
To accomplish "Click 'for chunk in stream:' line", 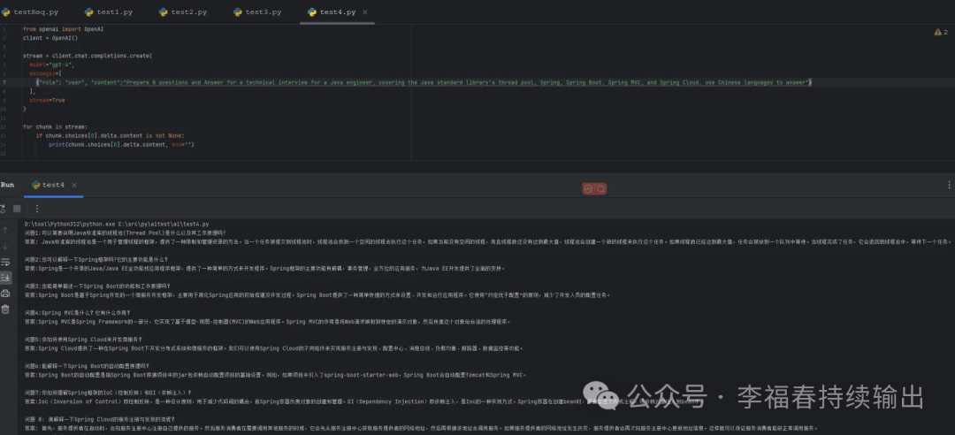I will pos(56,126).
